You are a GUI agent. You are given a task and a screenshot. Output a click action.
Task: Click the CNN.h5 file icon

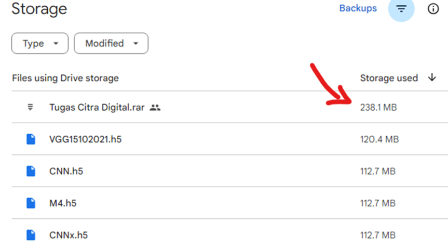(x=31, y=172)
